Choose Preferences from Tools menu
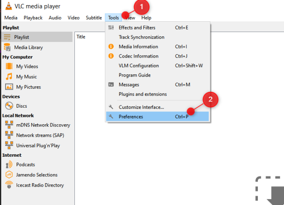 tap(131, 117)
